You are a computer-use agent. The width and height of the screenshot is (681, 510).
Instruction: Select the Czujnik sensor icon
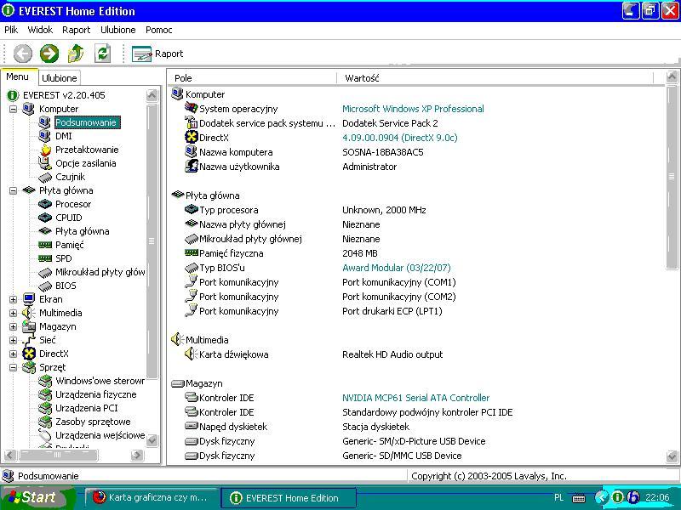point(45,177)
